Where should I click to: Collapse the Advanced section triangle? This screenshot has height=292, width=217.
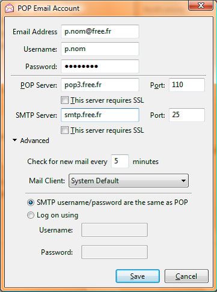(x=14, y=141)
